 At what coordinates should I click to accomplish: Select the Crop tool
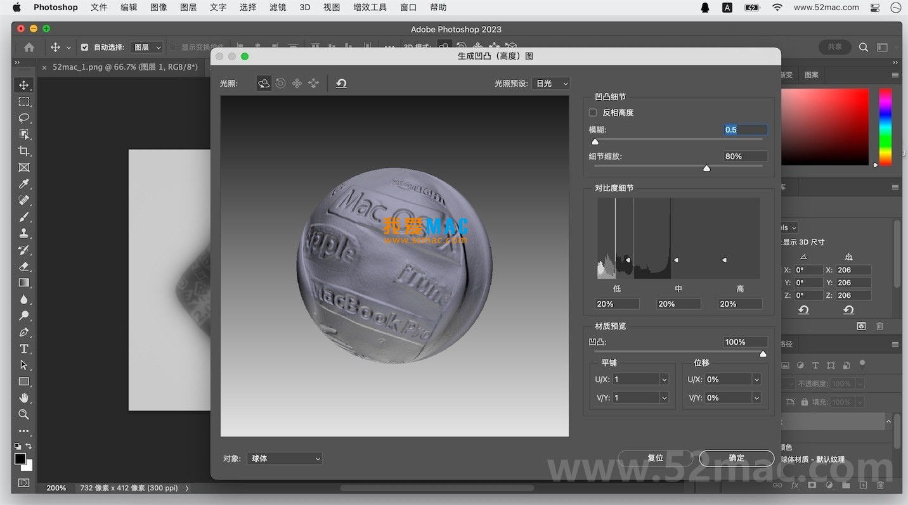click(24, 151)
